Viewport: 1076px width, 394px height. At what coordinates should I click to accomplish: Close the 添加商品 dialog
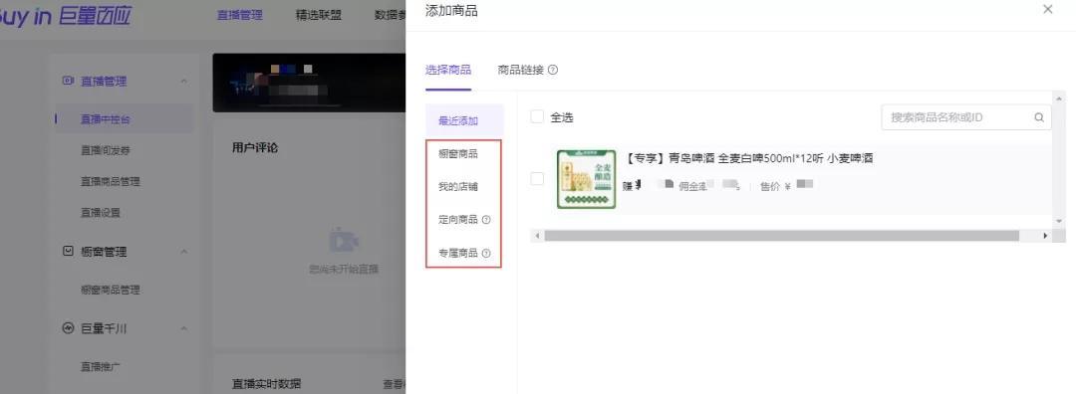(1047, 10)
